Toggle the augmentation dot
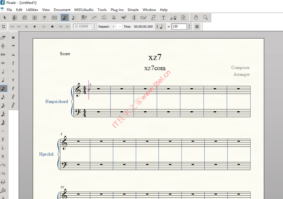This screenshot has height=199, width=283. tap(3, 131)
